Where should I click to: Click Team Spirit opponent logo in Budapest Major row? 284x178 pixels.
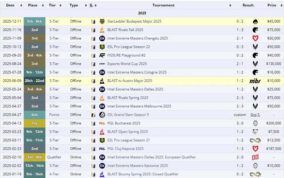pos(255,22)
